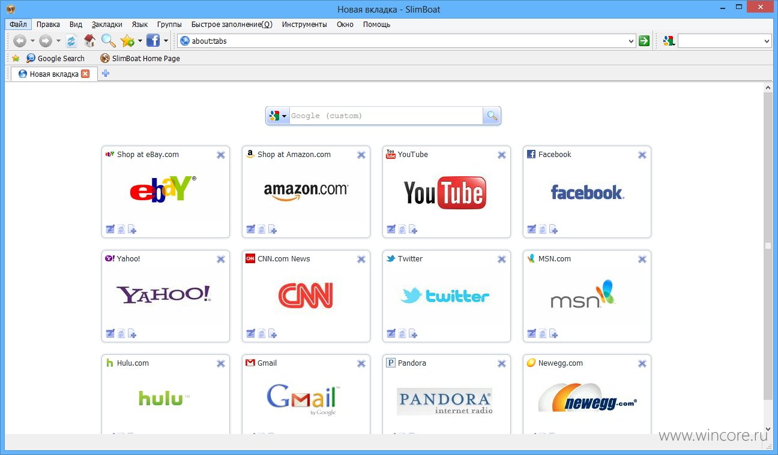The height and width of the screenshot is (455, 778).
Task: Open the Помощь menu
Action: pyautogui.click(x=376, y=25)
